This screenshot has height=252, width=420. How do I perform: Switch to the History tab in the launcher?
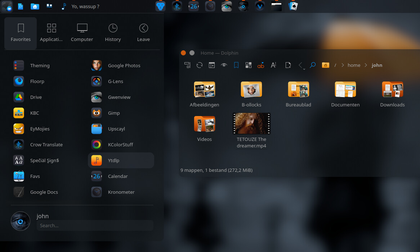pyautogui.click(x=113, y=33)
